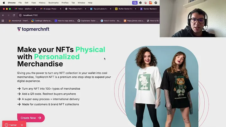Screen dimensions: 226x127
Task: Go back with the browser back arrow
Action: coord(3,15)
